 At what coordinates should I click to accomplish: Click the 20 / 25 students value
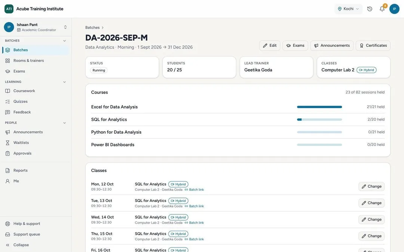click(x=174, y=70)
